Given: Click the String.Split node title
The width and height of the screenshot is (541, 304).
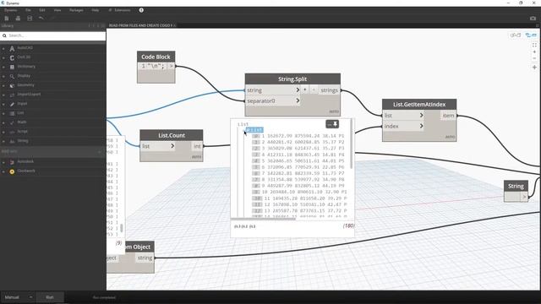Looking at the screenshot, I should click(x=292, y=79).
